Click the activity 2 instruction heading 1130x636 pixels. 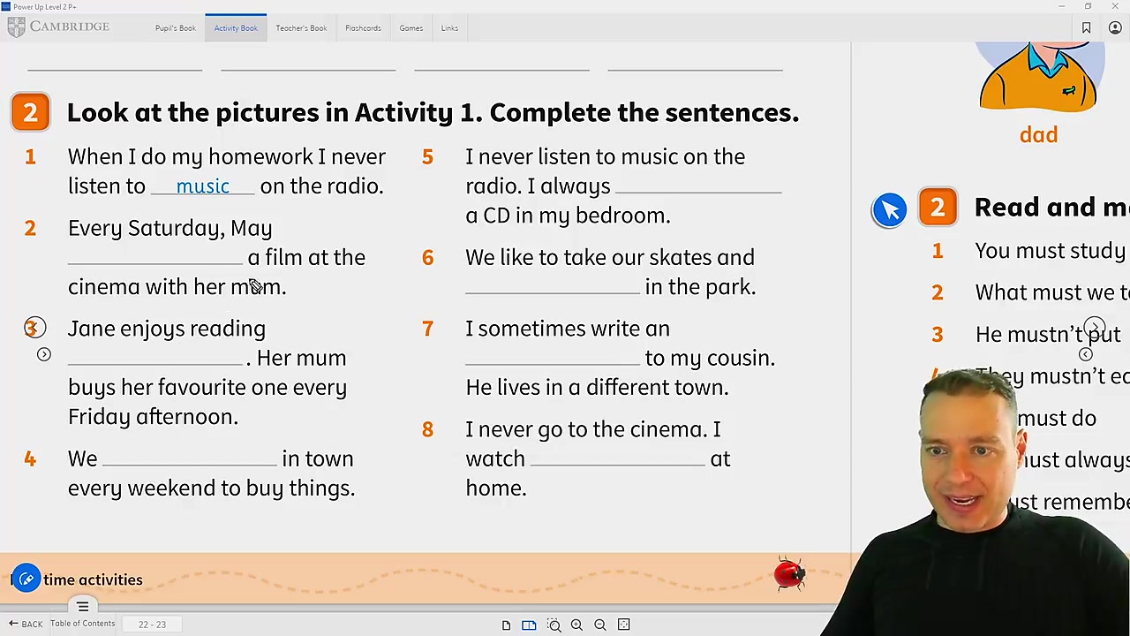point(433,113)
